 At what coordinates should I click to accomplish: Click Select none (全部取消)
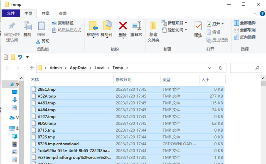[x=245, y=30]
